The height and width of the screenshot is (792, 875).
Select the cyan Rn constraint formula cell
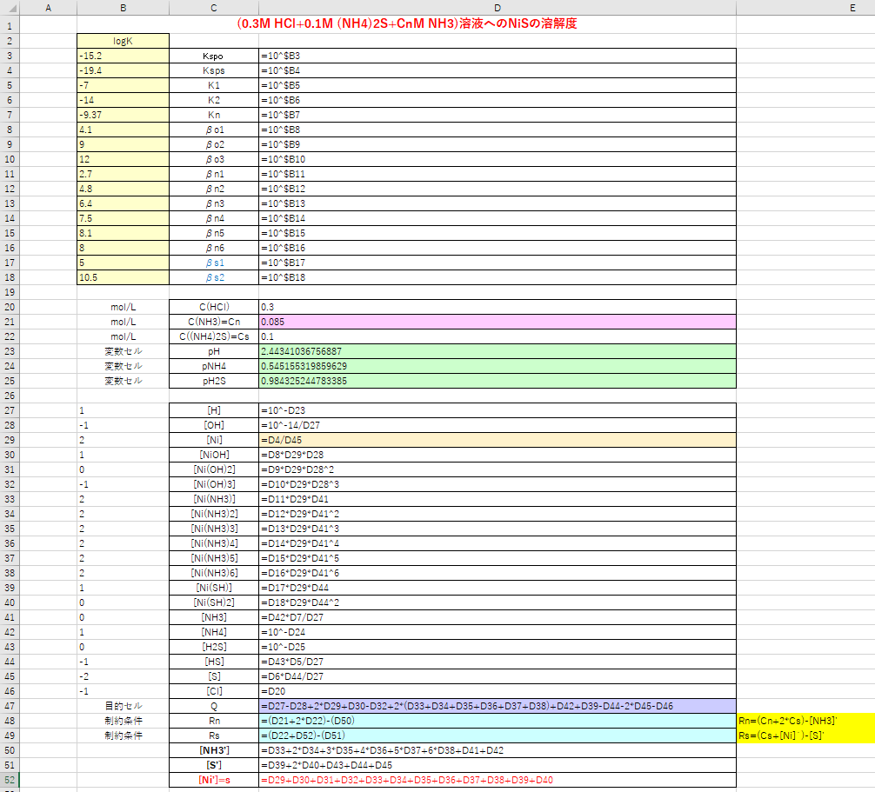point(498,721)
